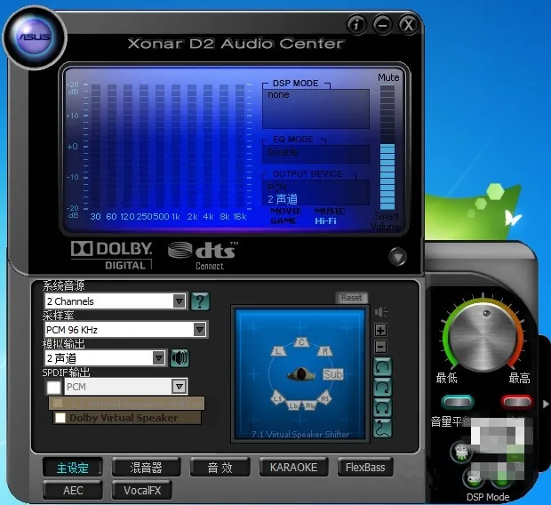Click the 16k equalizer band
The width and height of the screenshot is (551, 505).
[x=240, y=148]
